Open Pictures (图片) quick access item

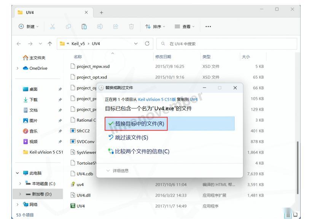pos(30,121)
